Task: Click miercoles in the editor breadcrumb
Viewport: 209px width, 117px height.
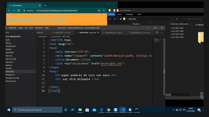Action: 42,37
